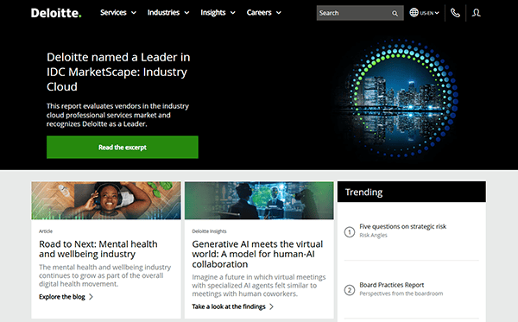Open Five questions on strategic risk
The width and height of the screenshot is (518, 322).
point(402,226)
